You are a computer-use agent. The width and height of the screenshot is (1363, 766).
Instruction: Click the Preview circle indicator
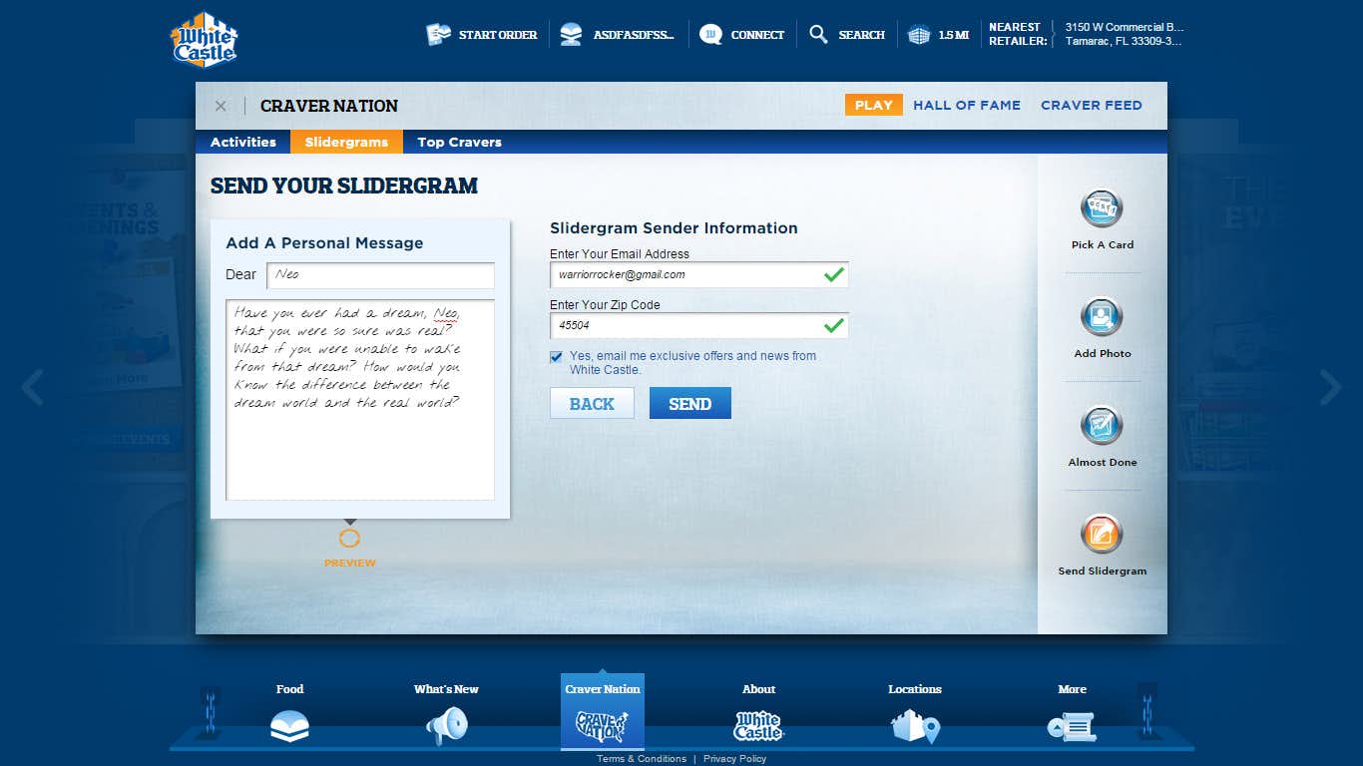tap(349, 539)
